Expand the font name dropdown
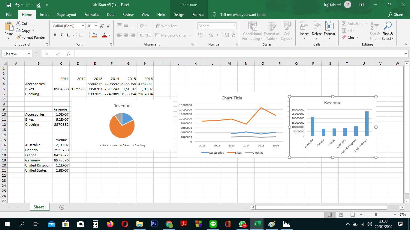410x230 pixels. 83,26
